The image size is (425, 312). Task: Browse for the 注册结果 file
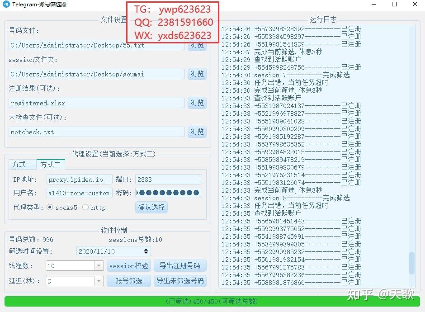coord(197,103)
